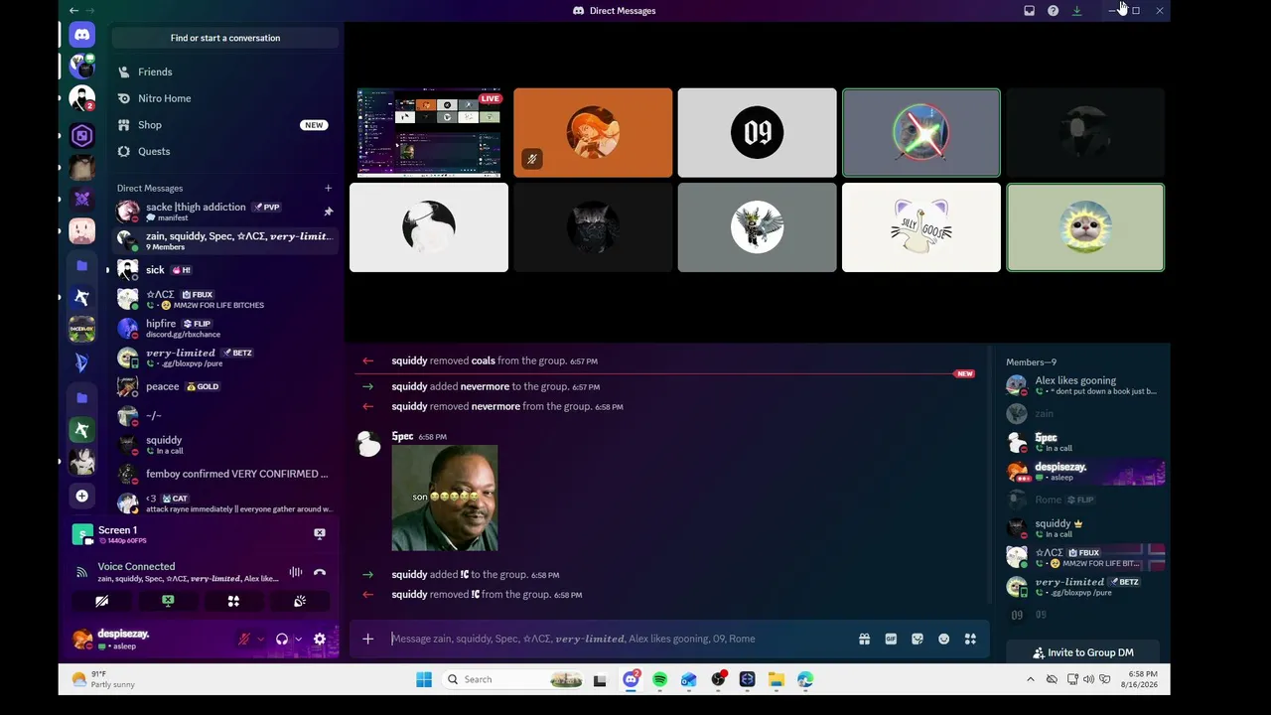Screen dimensions: 1271x715
Task: Open the sticker picker
Action: (918, 639)
